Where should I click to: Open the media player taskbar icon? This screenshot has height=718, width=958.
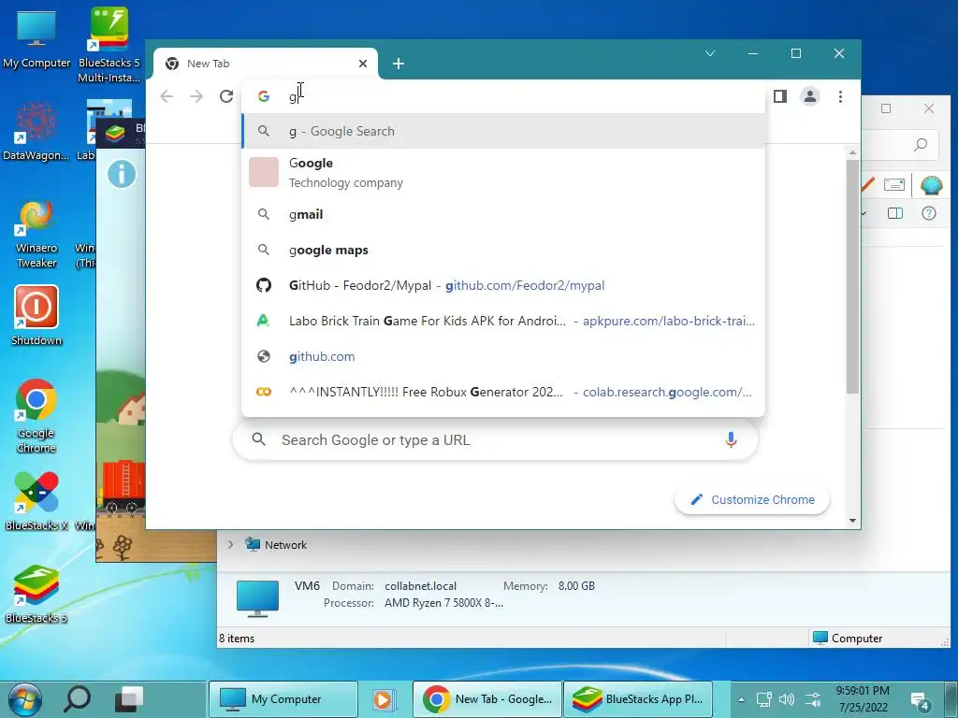tap(384, 699)
